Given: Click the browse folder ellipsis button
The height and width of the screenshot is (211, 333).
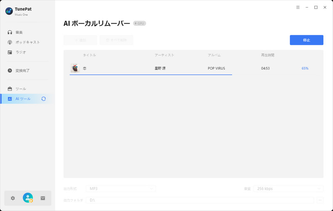Looking at the screenshot, I should pyautogui.click(x=320, y=200).
